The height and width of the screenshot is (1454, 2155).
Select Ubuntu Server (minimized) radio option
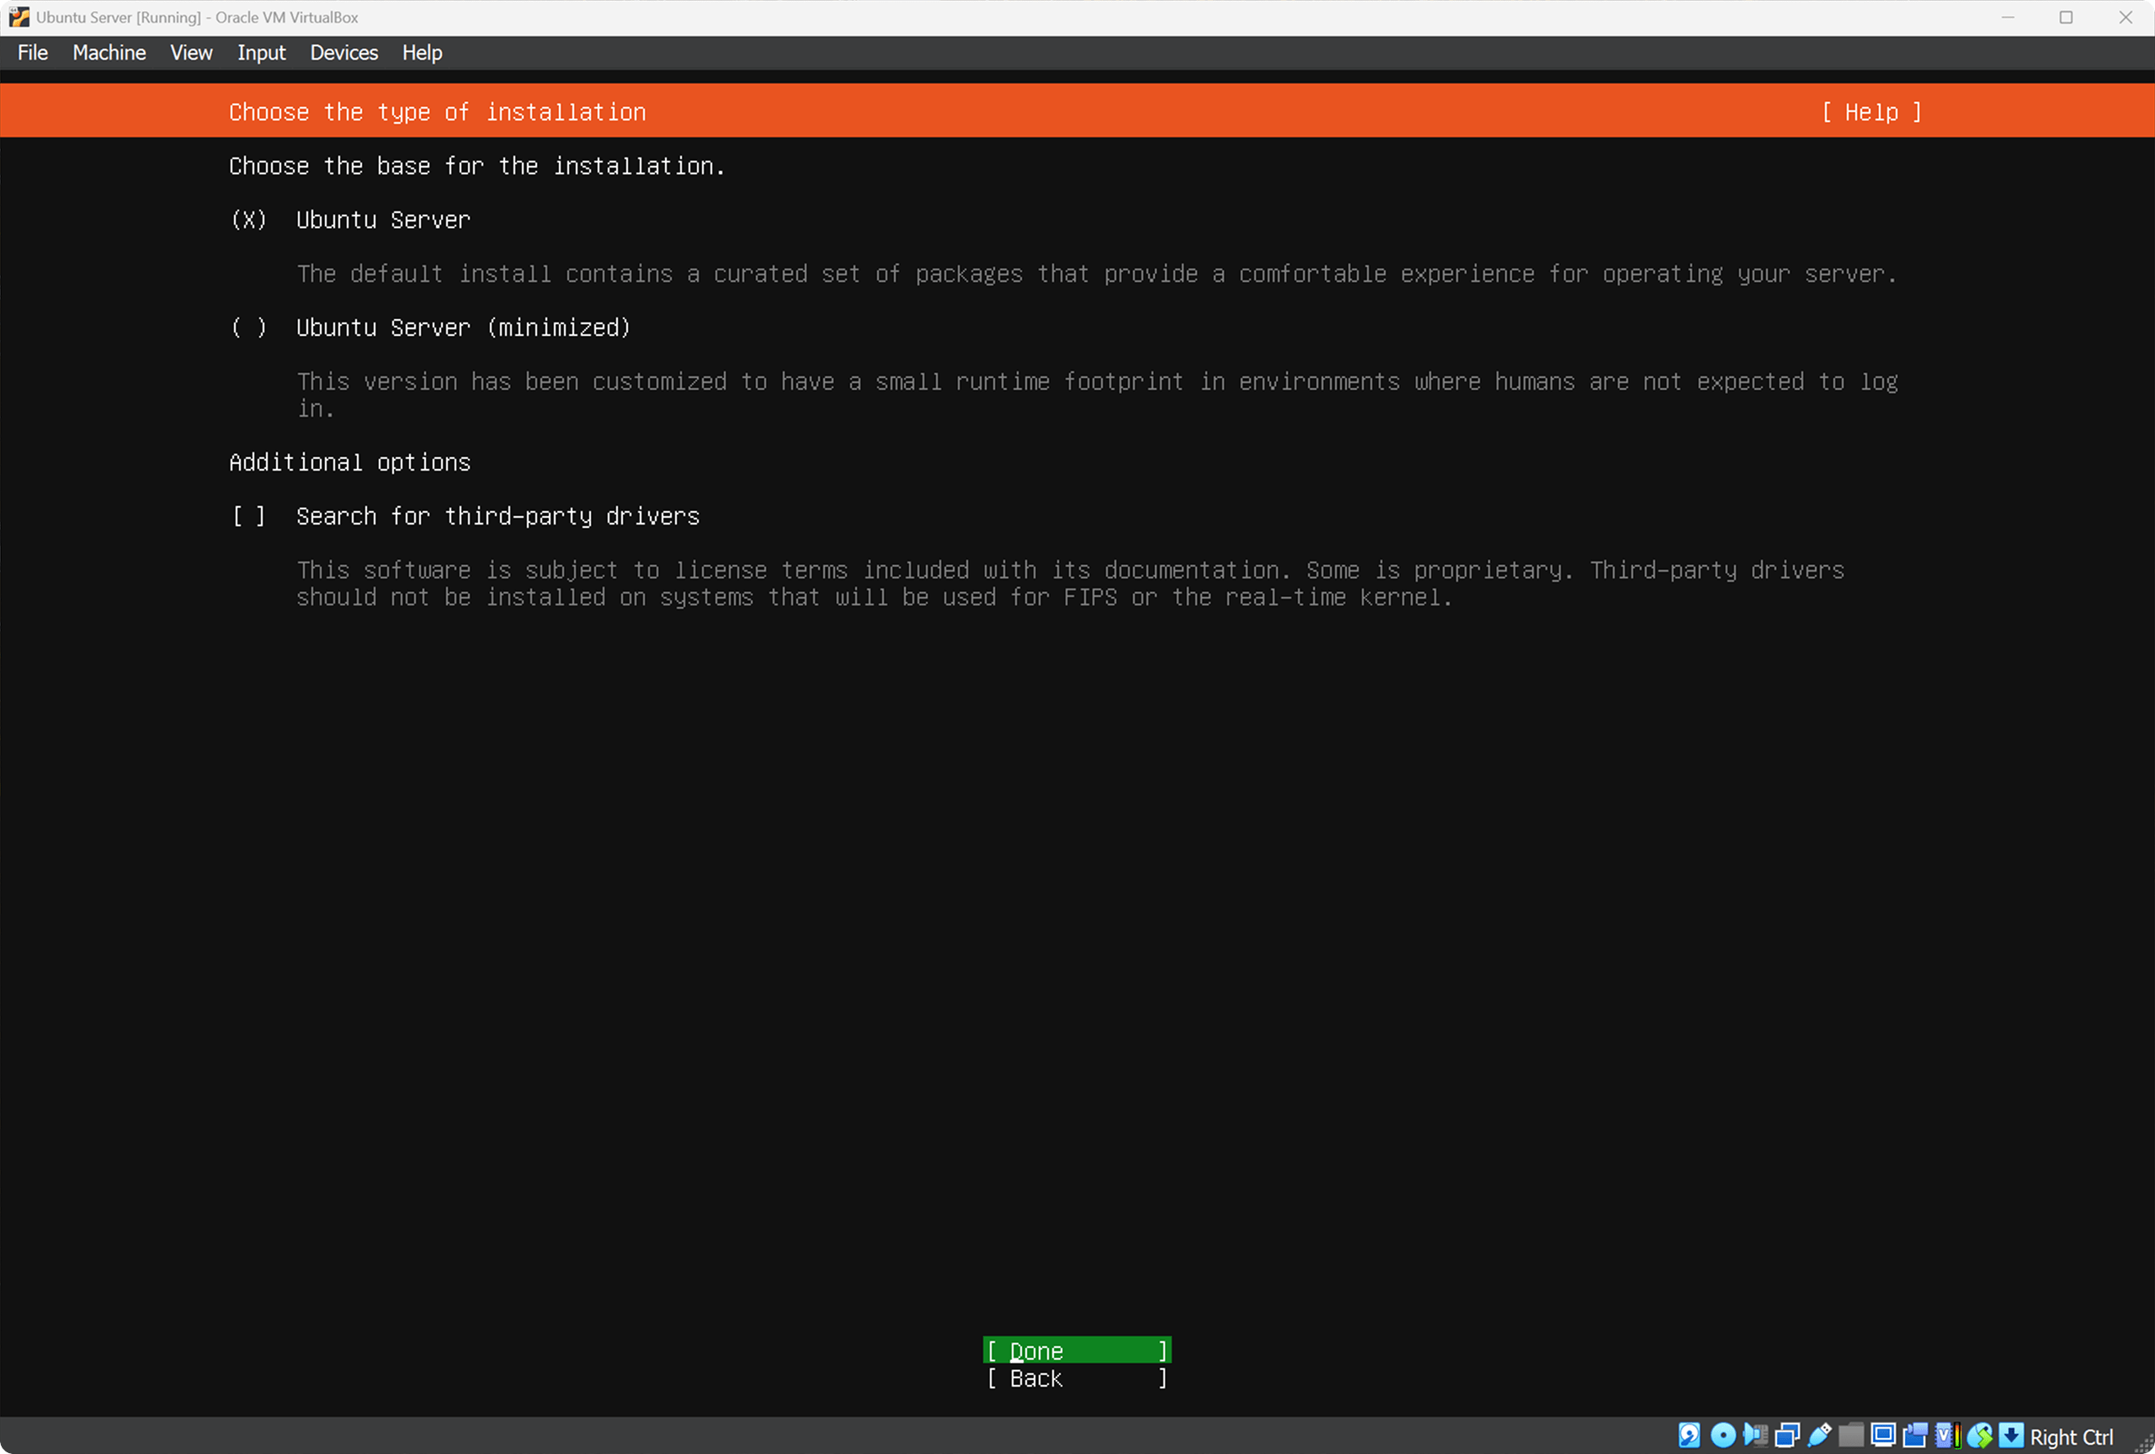click(248, 328)
